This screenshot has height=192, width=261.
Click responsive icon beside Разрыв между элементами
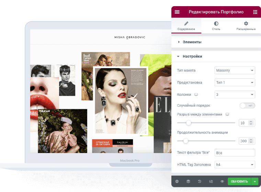pos(227,114)
